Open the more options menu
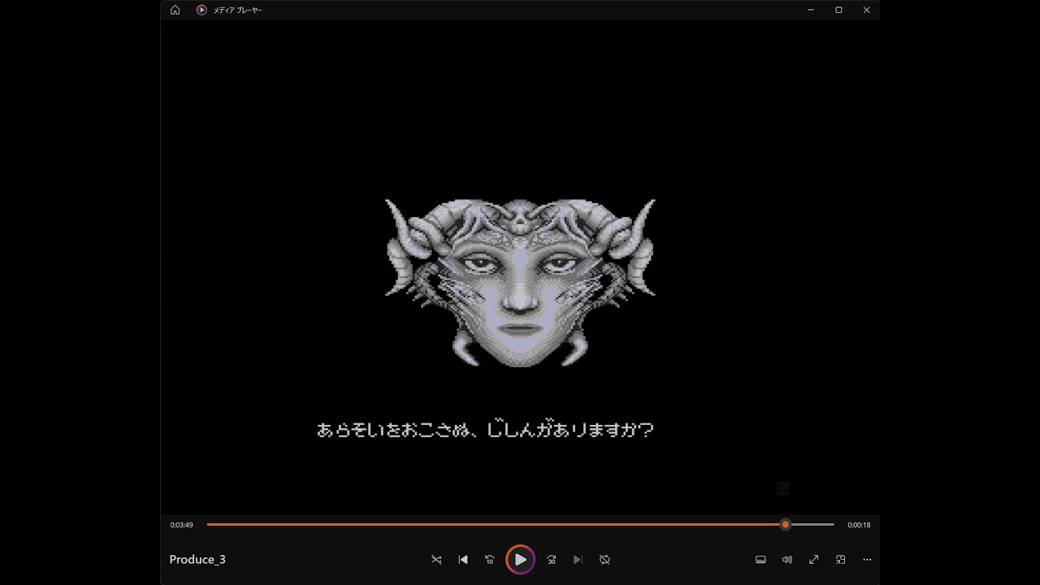The height and width of the screenshot is (585, 1040). pyautogui.click(x=867, y=560)
